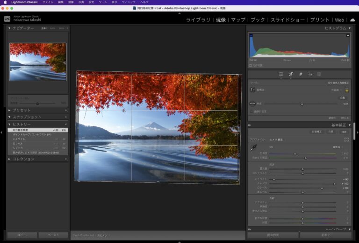
Task: Select the Red Eye correction tool
Action: [x=310, y=74]
